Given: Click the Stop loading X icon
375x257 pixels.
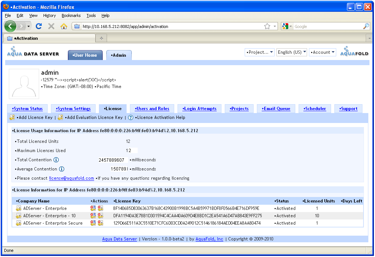Looking at the screenshot, I should click(x=51, y=26).
